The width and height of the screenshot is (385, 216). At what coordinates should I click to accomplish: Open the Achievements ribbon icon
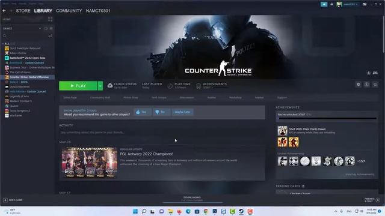[x=199, y=86]
